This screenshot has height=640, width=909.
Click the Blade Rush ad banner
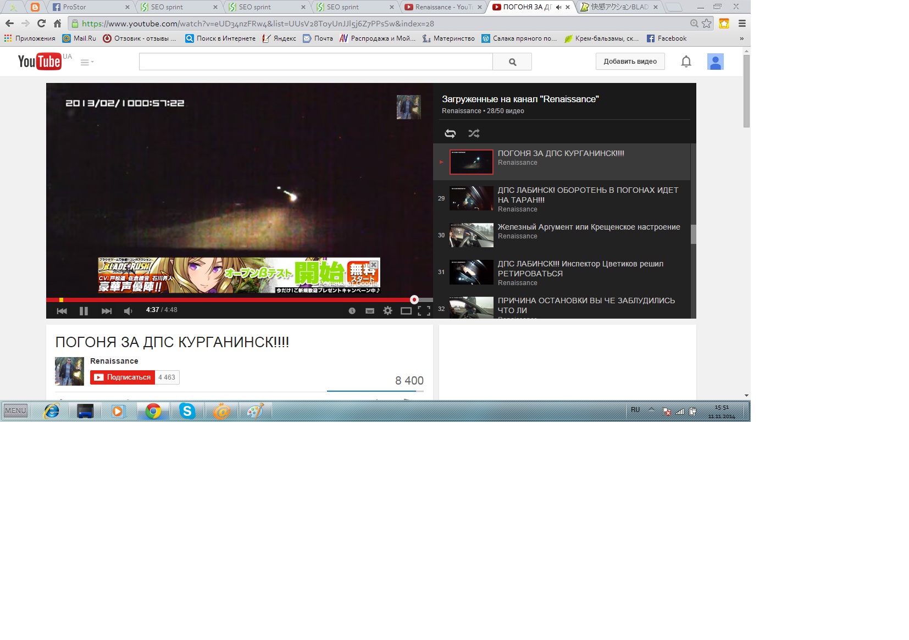(239, 275)
